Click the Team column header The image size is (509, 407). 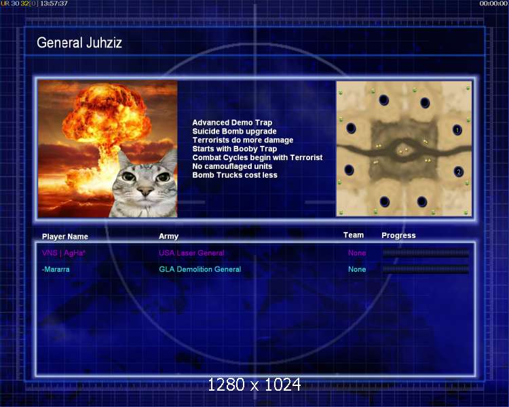[x=354, y=235]
